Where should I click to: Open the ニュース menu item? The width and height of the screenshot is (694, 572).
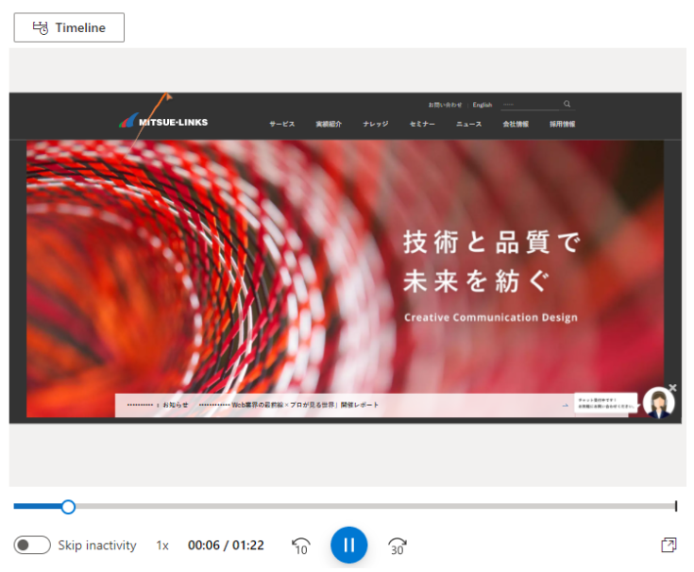pos(468,124)
